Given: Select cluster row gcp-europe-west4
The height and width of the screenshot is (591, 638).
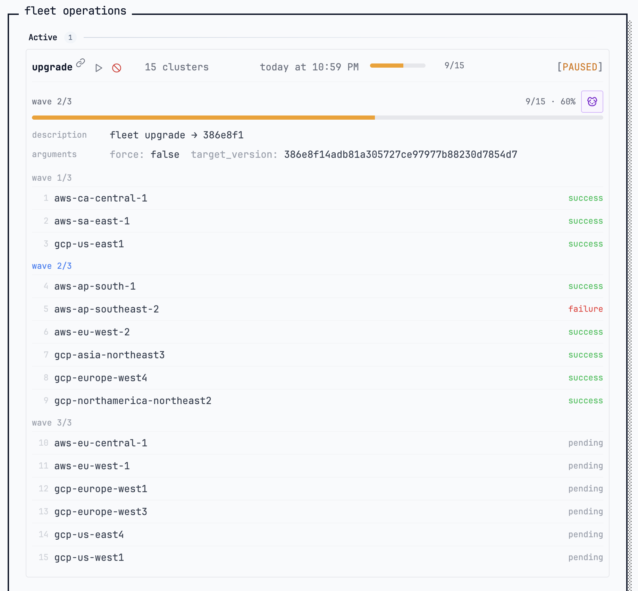Looking at the screenshot, I should tap(318, 378).
